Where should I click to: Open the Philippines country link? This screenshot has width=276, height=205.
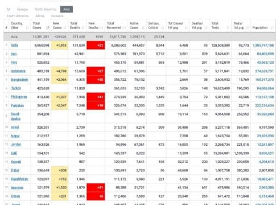19,97
